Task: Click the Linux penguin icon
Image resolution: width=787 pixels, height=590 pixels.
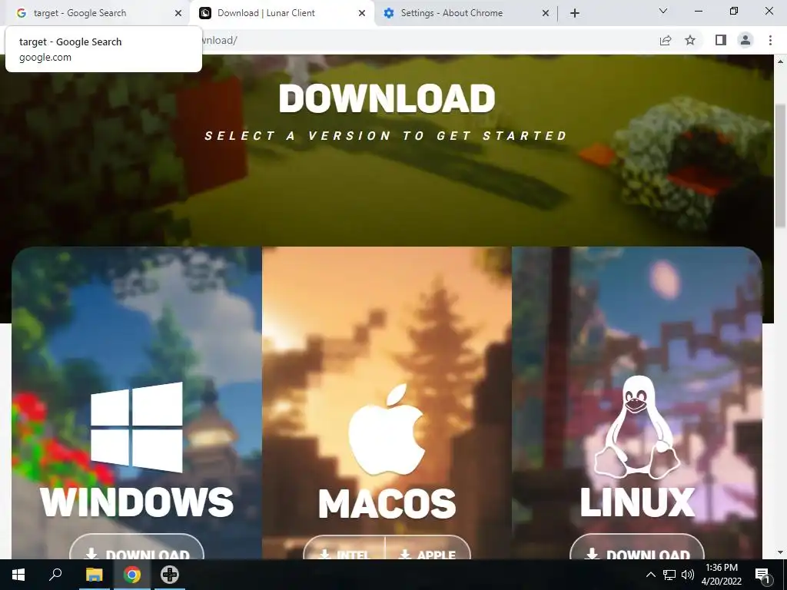Action: coord(637,427)
